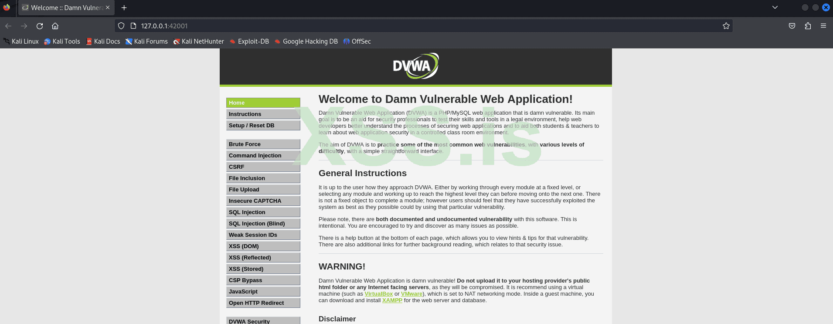The width and height of the screenshot is (833, 324).
Task: Click the browser Back arrow
Action: click(8, 26)
